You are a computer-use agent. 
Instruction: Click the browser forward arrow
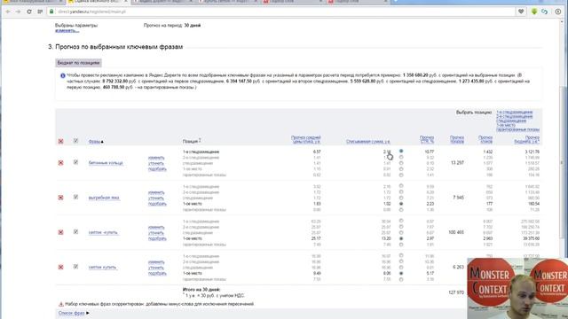[x=18, y=12]
